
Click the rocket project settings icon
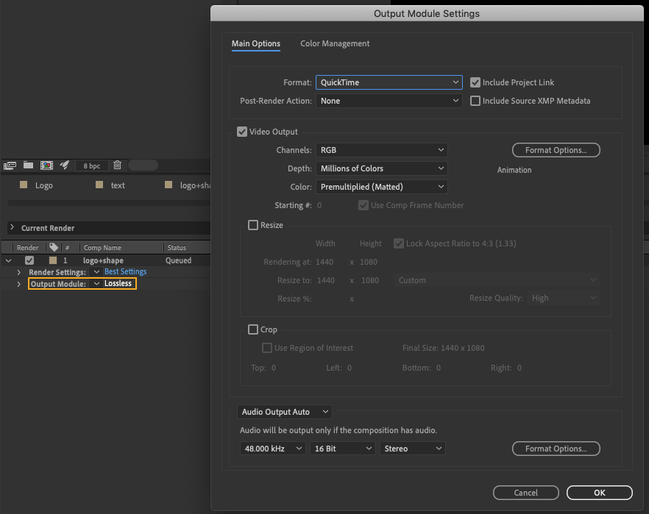click(64, 165)
